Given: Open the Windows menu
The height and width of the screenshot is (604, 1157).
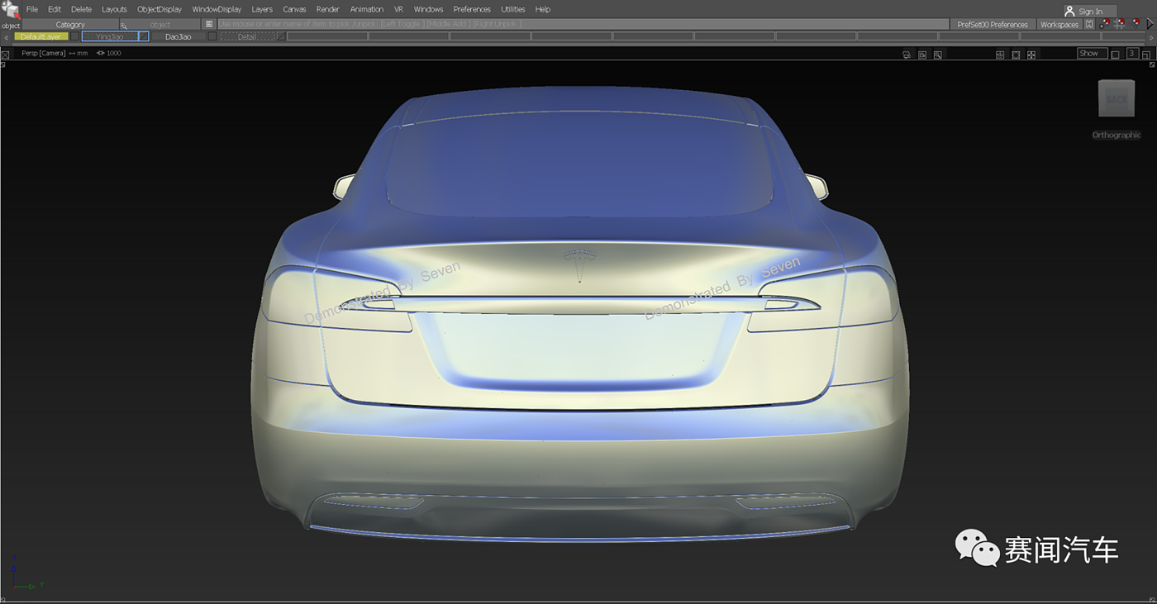Looking at the screenshot, I should [428, 10].
